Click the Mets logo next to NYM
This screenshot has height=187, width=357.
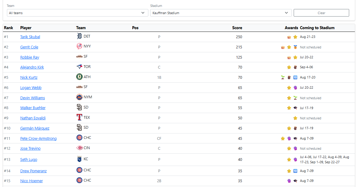pyautogui.click(x=79, y=97)
